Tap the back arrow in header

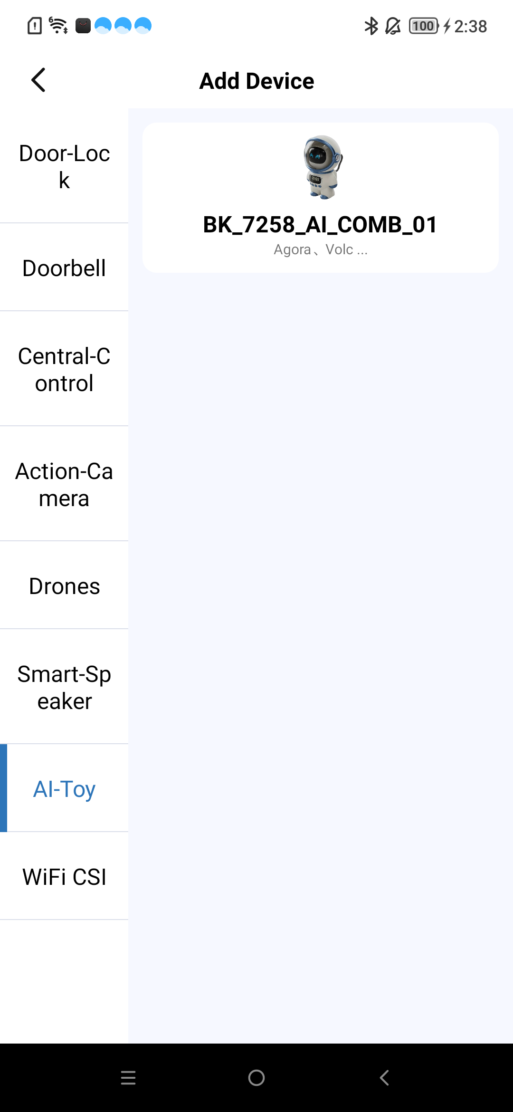38,80
